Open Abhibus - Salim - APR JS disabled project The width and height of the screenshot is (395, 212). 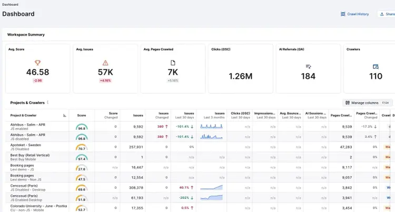[28, 137]
